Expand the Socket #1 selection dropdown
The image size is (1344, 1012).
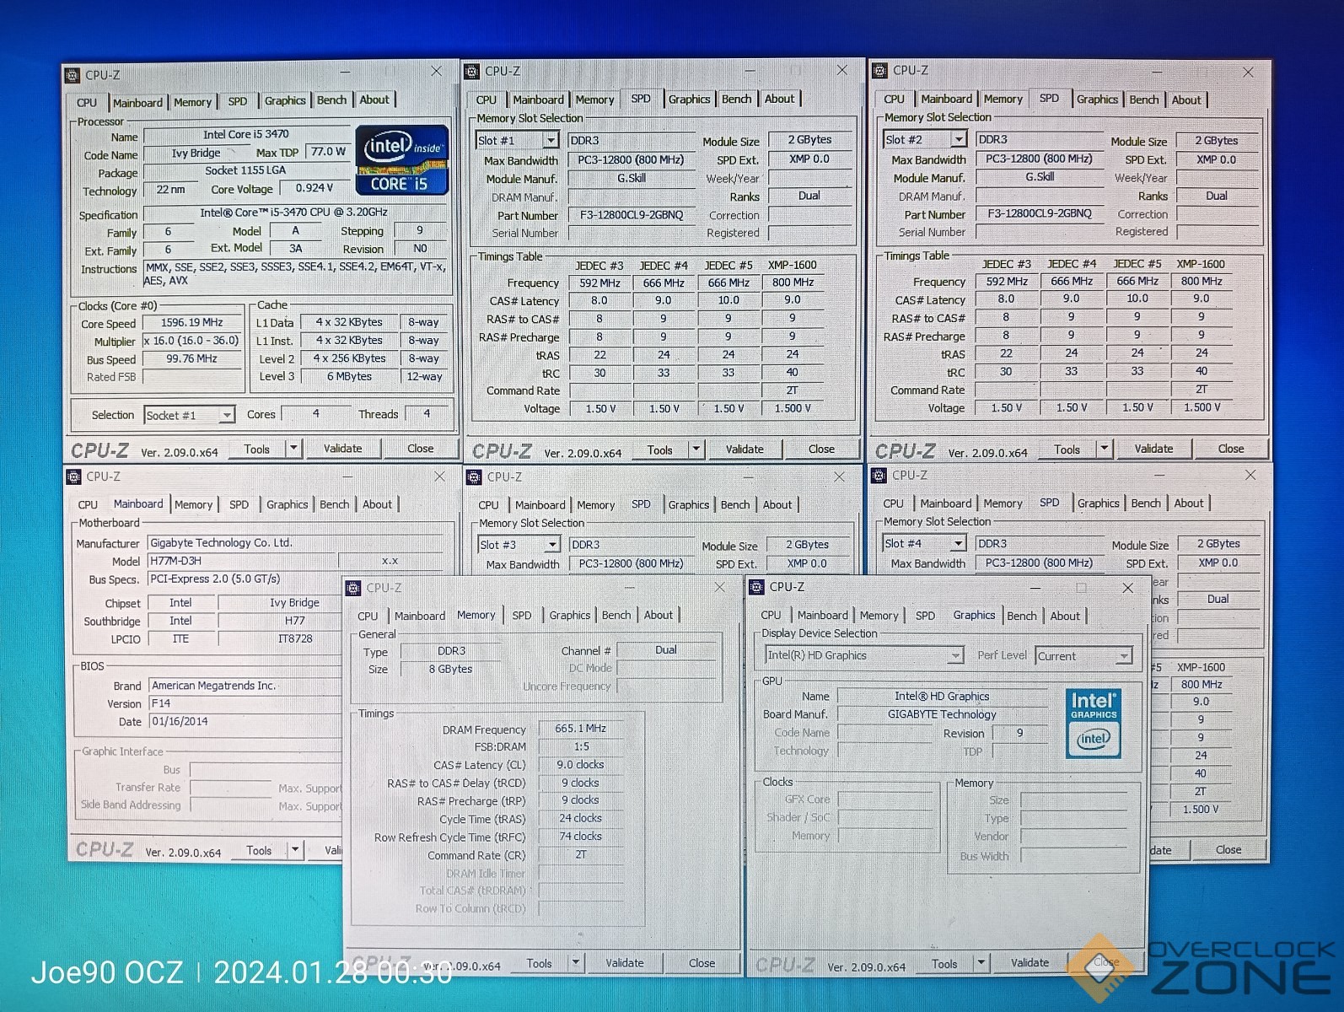pyautogui.click(x=226, y=415)
